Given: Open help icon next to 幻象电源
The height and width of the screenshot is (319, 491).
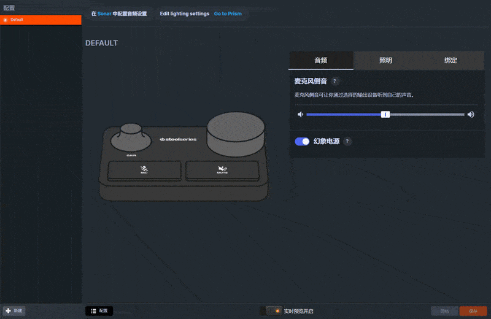Looking at the screenshot, I should [347, 141].
